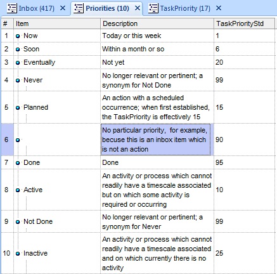Click the TaskPriorityStd column header

coord(244,23)
